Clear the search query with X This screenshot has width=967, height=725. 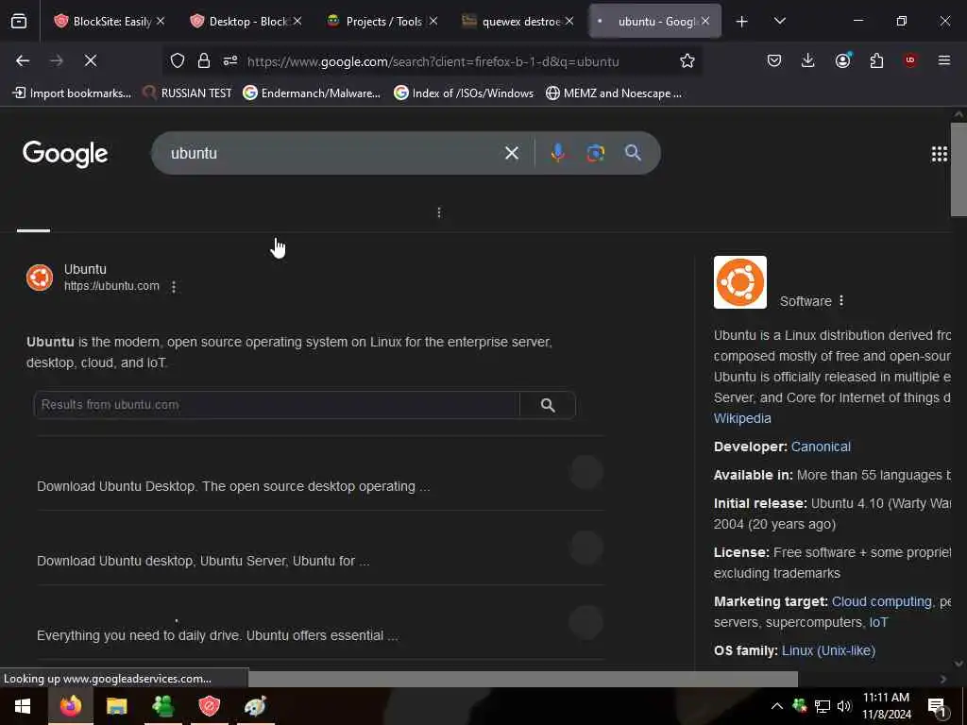pyautogui.click(x=511, y=153)
